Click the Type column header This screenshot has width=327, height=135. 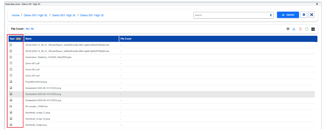(x=12, y=39)
